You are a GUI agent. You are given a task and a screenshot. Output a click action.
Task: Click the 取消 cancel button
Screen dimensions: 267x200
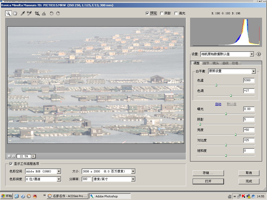click(249, 173)
